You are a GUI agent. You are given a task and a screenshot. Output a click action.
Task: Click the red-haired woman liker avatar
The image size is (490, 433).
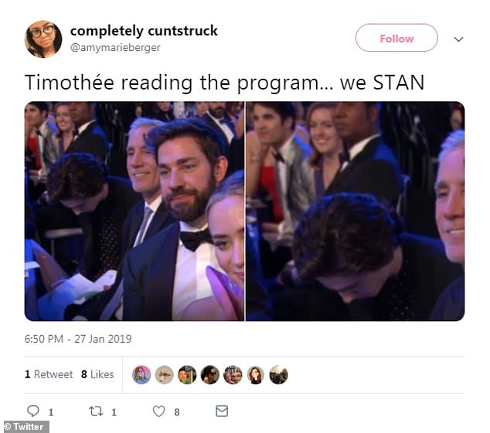[256, 374]
